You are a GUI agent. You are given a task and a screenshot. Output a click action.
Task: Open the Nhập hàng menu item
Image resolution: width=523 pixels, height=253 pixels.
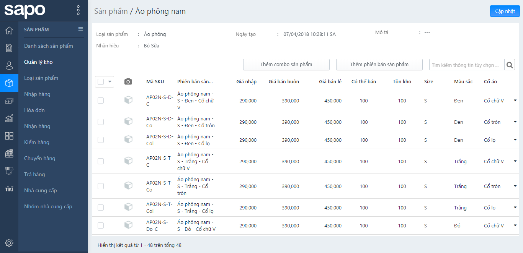37,94
